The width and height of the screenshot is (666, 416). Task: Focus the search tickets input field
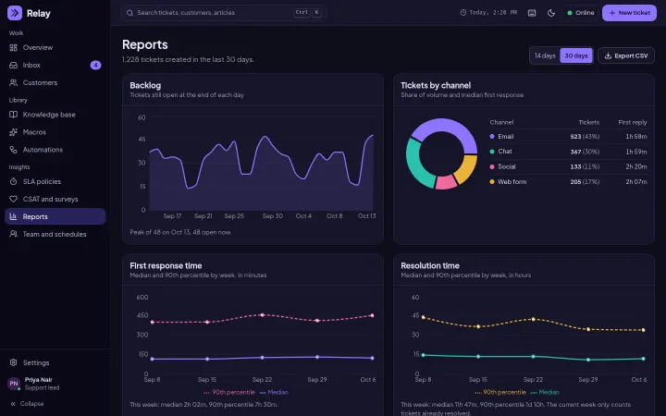[224, 13]
